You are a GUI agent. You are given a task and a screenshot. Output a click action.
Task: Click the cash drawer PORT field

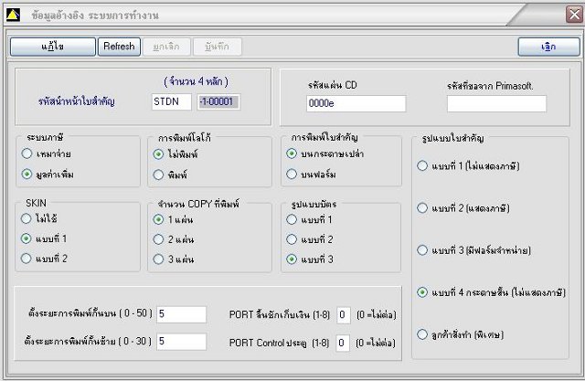344,315
